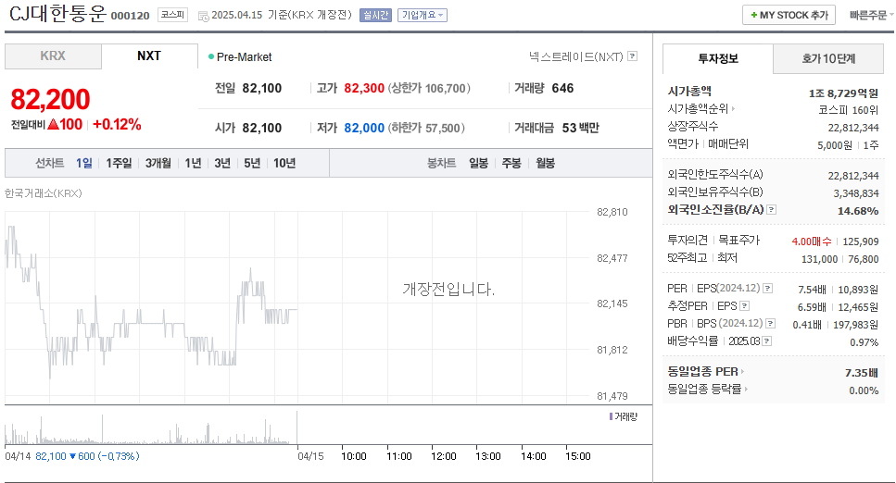Click the 저가 value 82,000

(x=364, y=128)
